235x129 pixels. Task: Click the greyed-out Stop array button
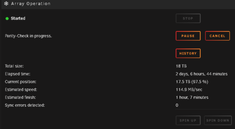188,19
